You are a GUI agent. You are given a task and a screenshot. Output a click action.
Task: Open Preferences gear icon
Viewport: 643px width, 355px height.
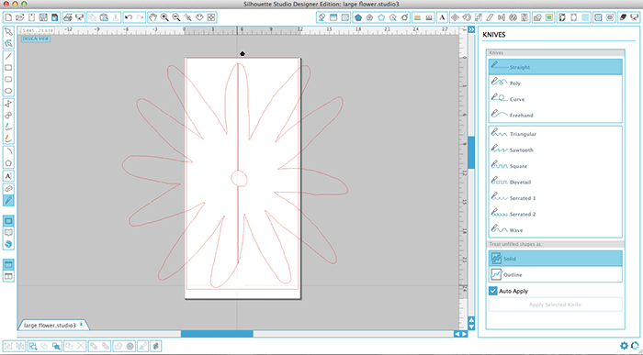point(624,346)
